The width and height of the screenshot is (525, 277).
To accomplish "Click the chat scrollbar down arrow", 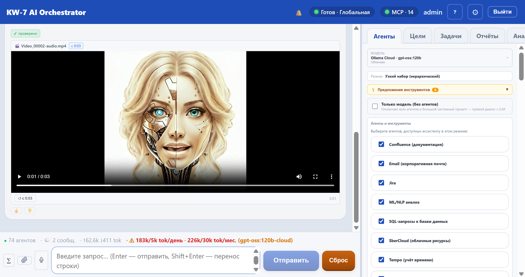I will click(x=356, y=228).
